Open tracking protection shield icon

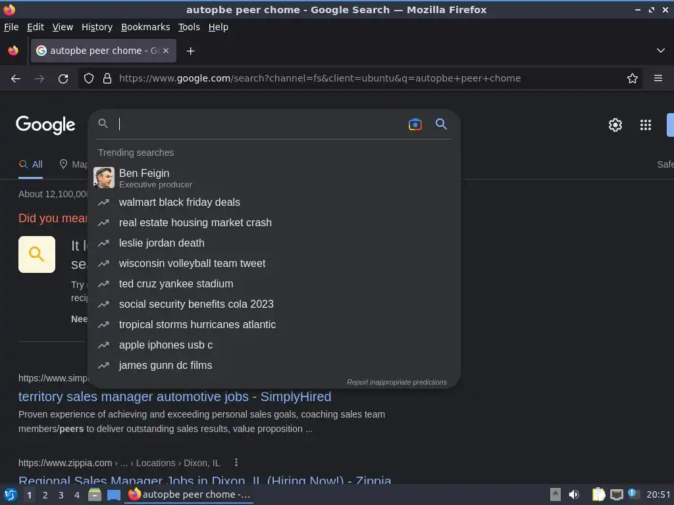pyautogui.click(x=89, y=78)
